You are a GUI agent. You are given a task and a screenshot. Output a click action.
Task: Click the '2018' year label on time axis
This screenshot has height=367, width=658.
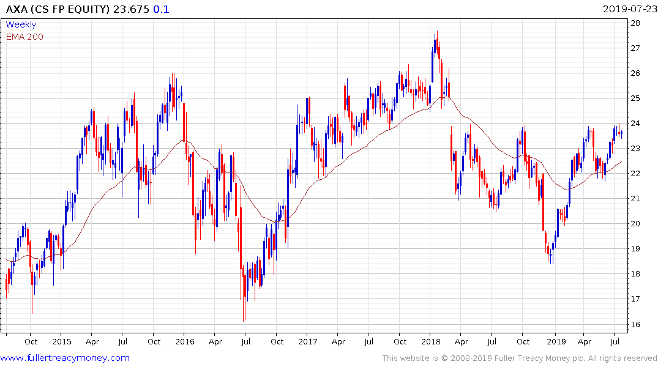point(431,341)
